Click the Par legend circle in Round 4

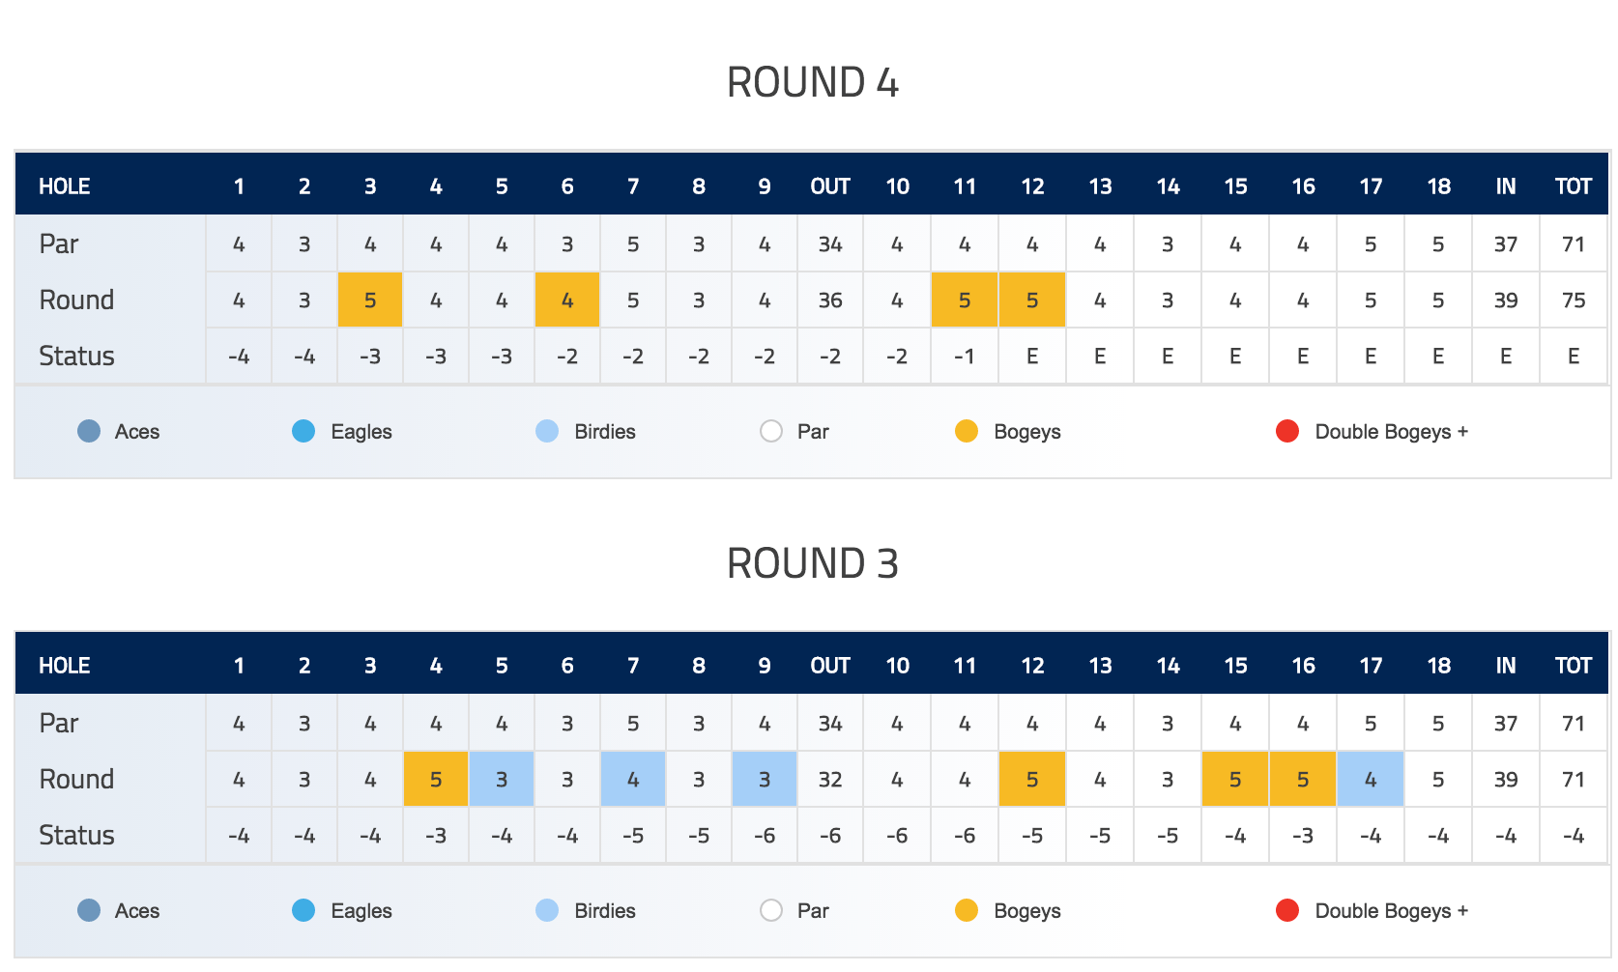point(771,431)
